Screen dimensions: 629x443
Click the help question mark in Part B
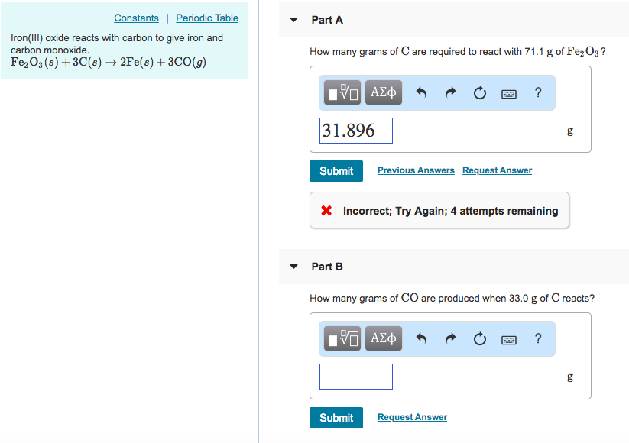(538, 338)
